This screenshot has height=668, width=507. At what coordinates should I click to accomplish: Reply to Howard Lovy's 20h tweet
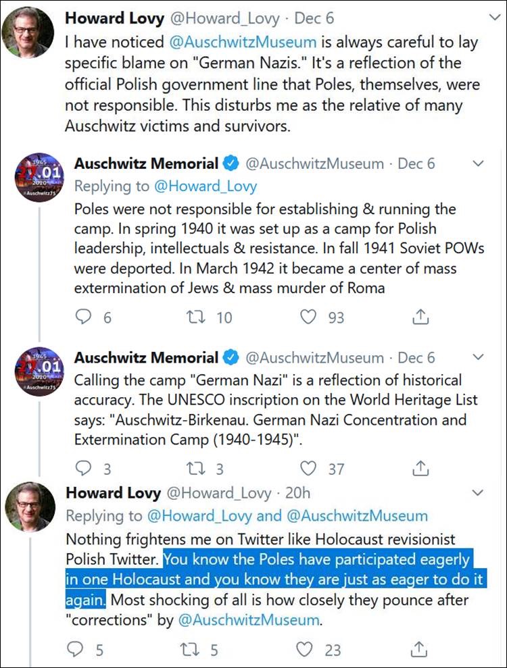tap(76, 649)
